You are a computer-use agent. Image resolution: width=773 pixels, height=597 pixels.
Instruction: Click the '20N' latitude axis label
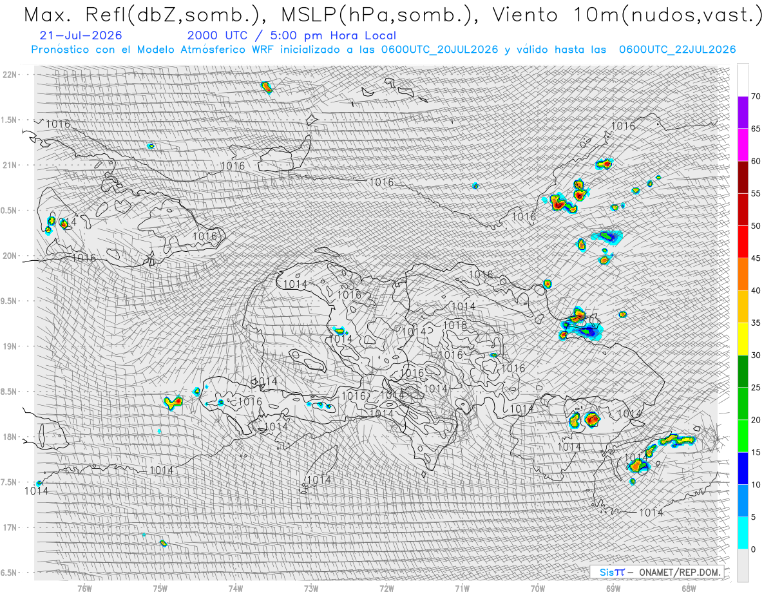10,256
